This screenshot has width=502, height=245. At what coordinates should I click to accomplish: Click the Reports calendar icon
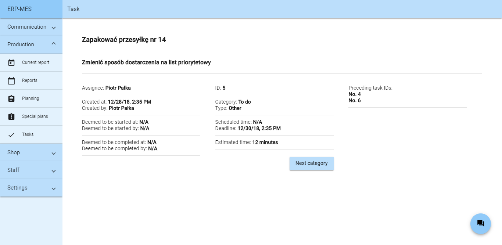[11, 80]
